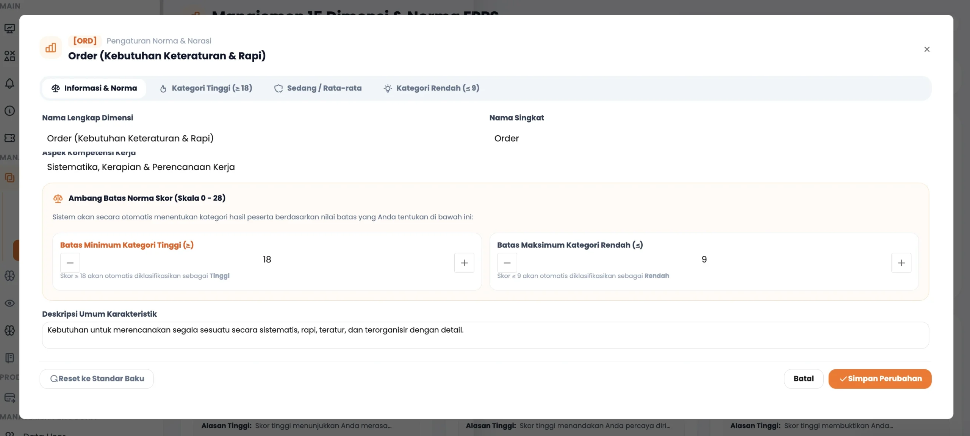Click the shapes category icon in sidebar
970x436 pixels.
pyautogui.click(x=9, y=56)
